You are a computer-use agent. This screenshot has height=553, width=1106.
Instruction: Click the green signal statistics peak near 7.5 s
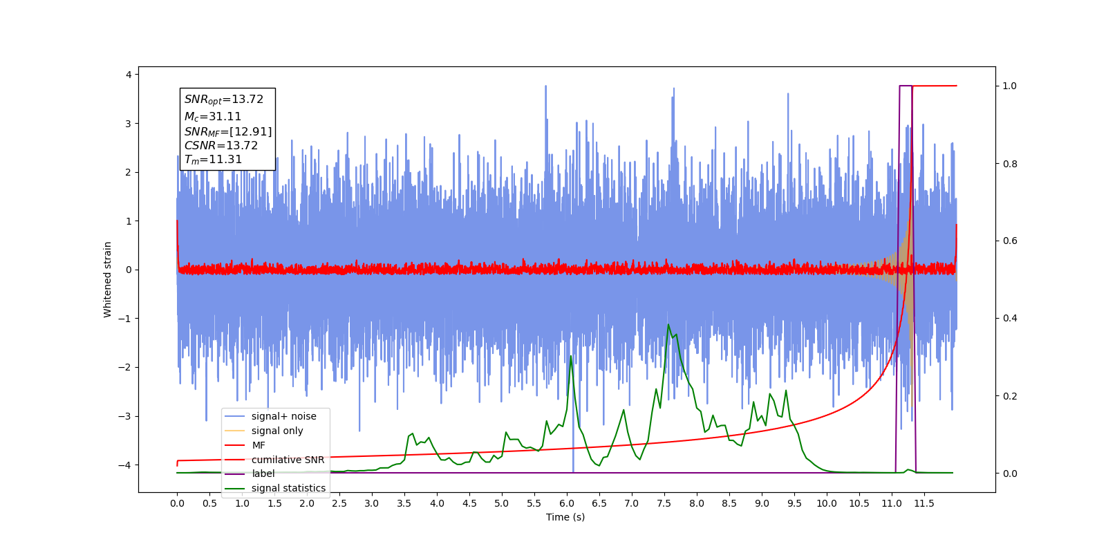(x=668, y=325)
